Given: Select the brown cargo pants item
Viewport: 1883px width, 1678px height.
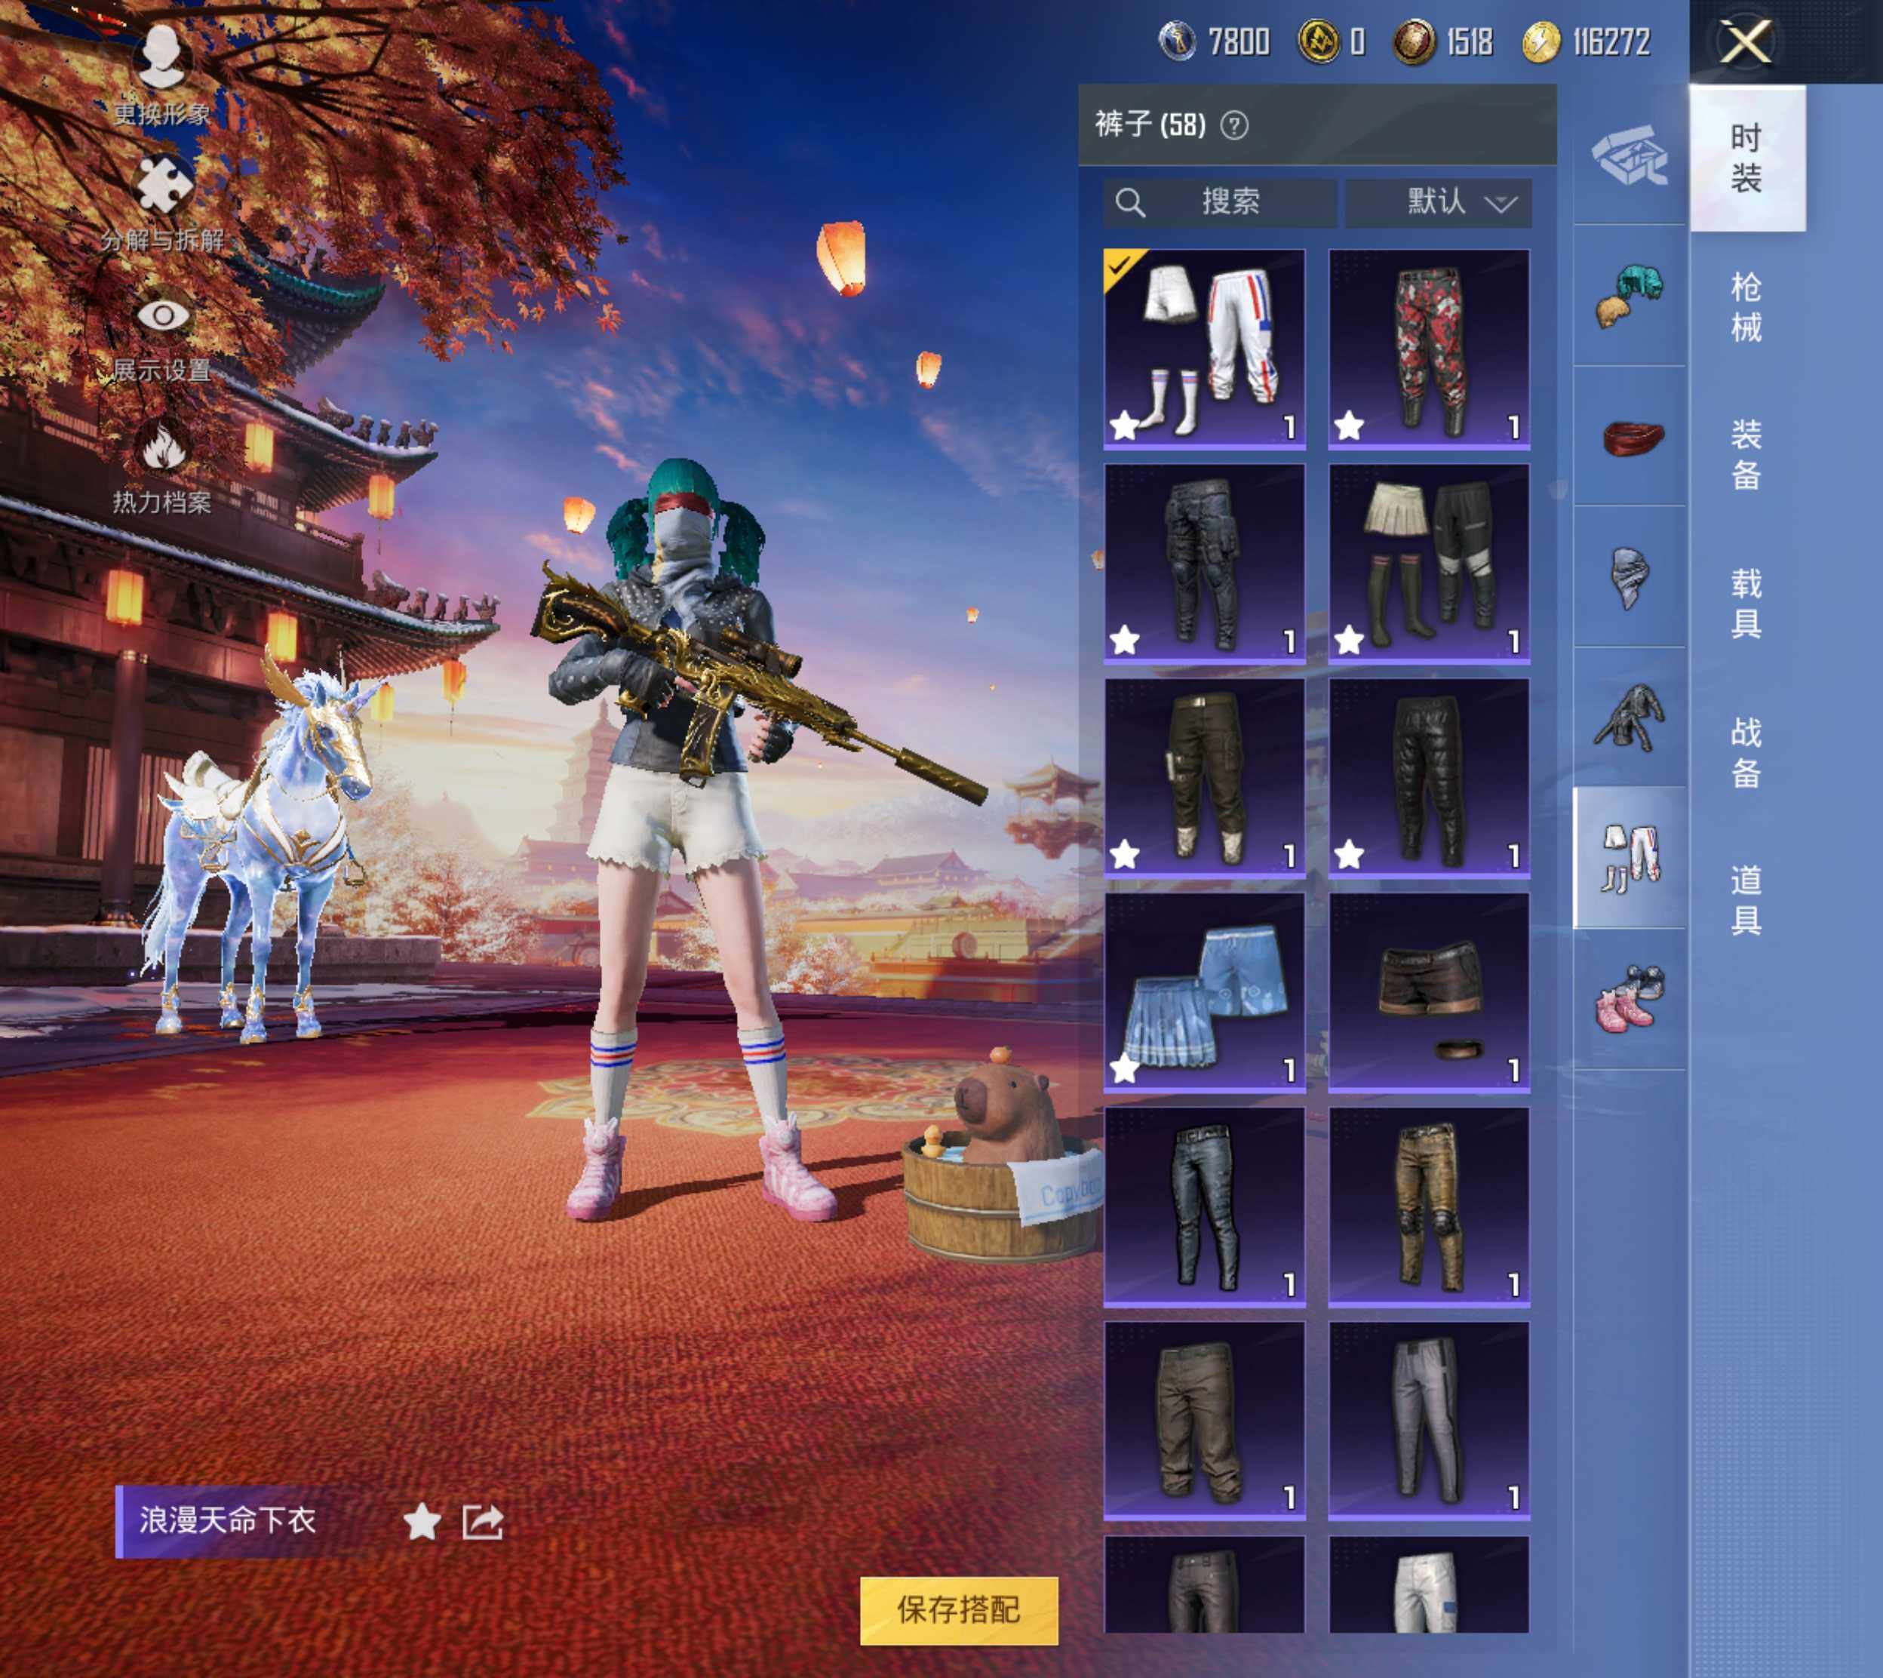Looking at the screenshot, I should coord(1205,778).
